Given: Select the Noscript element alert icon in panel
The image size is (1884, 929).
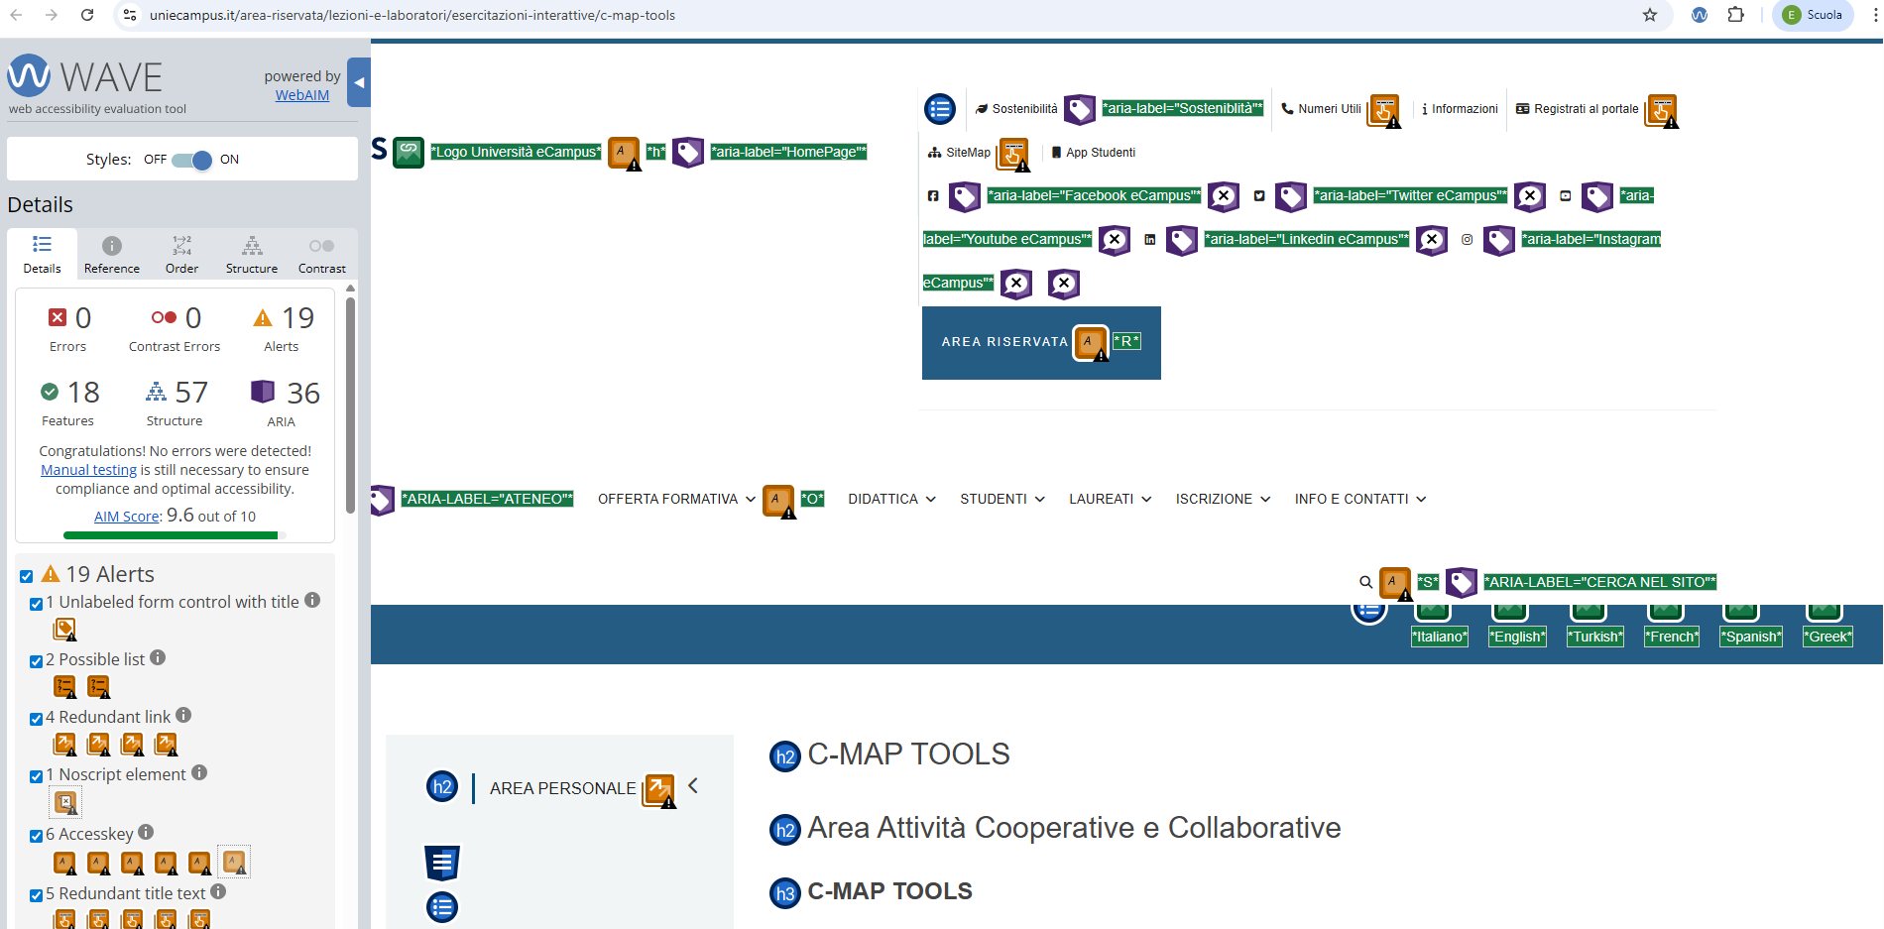Looking at the screenshot, I should [x=65, y=802].
